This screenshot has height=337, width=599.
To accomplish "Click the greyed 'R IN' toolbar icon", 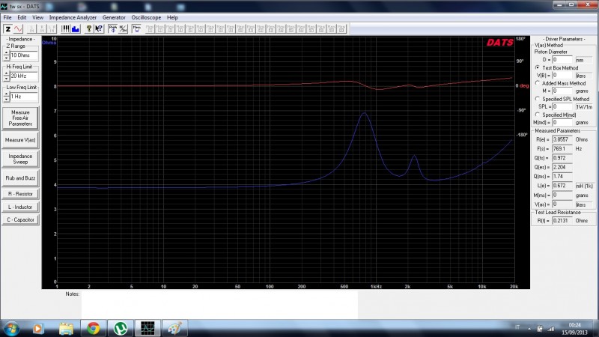I will tap(42, 29).
